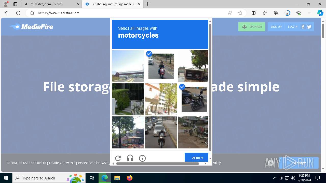
Task: Log in with Twitter icon
Action: (x=309, y=27)
